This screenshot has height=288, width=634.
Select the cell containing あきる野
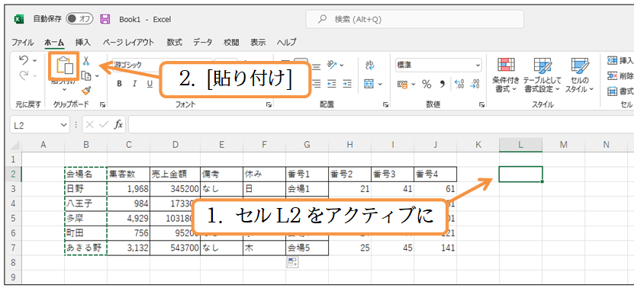86,248
